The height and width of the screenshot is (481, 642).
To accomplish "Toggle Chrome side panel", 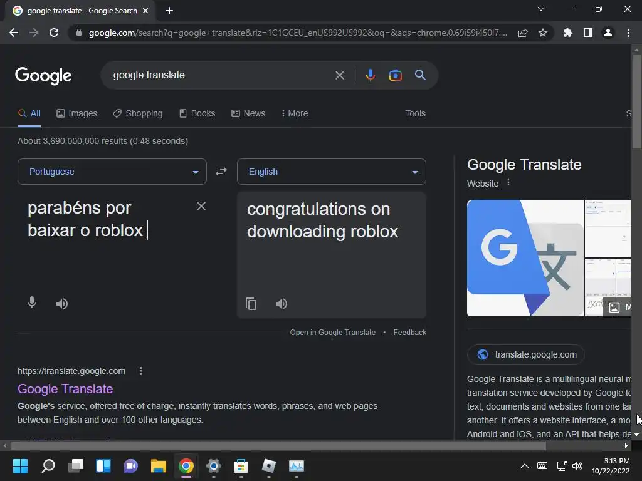I will coord(588,33).
